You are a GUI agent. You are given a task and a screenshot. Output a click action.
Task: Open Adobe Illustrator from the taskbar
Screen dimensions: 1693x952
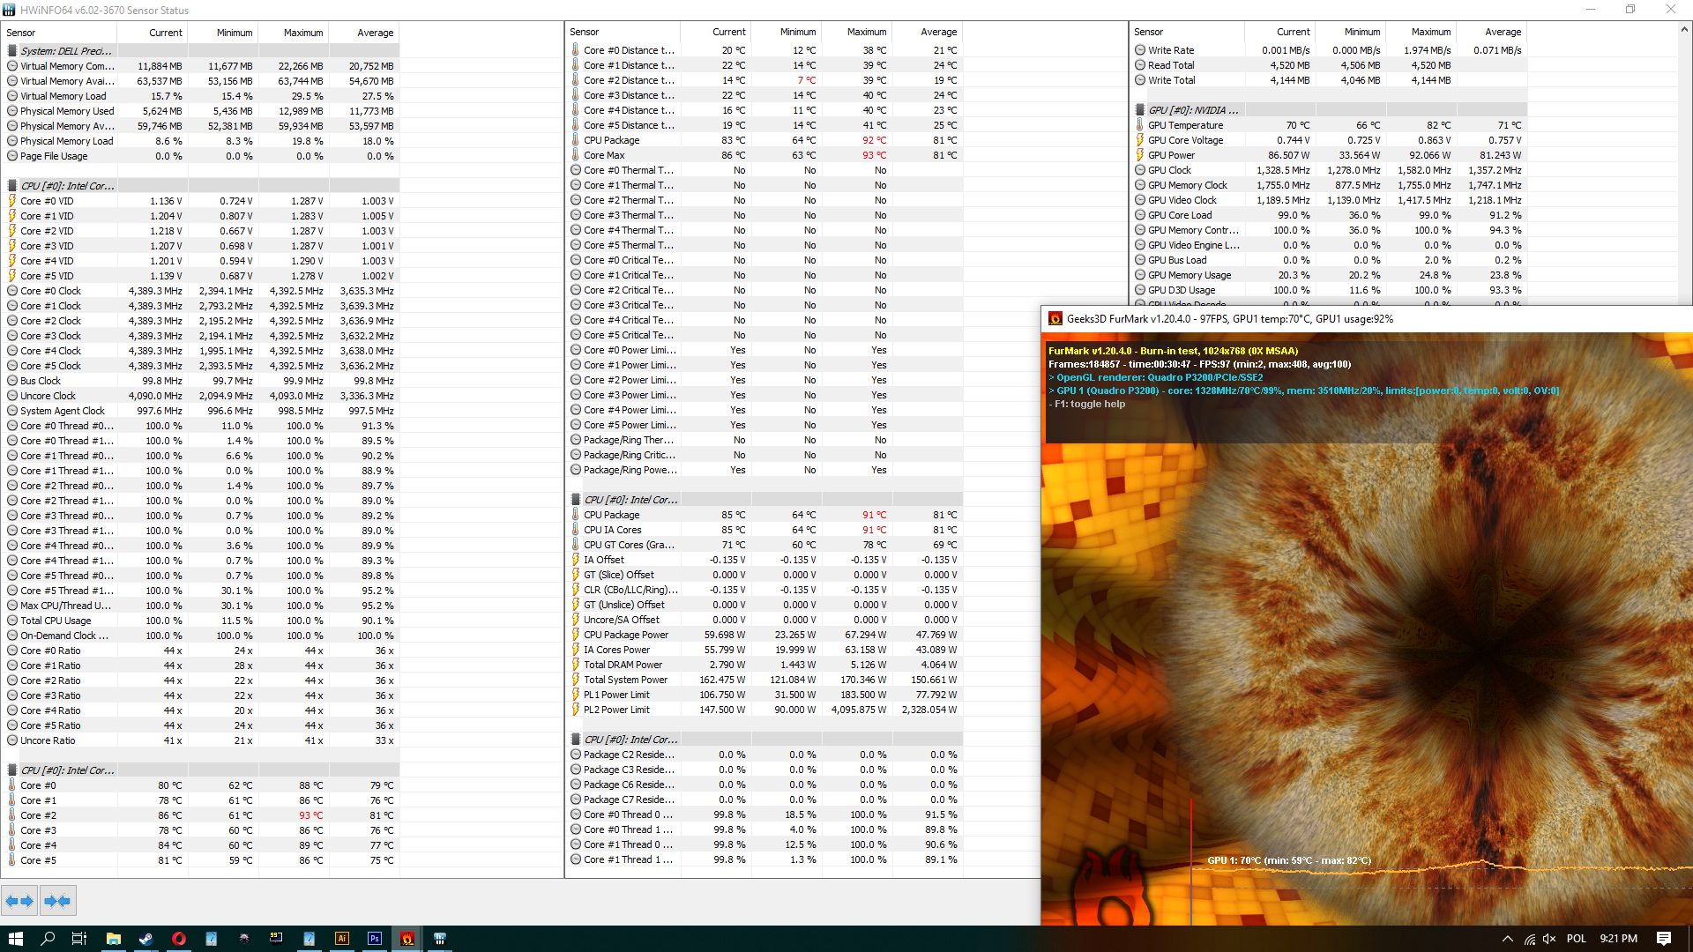click(x=341, y=939)
